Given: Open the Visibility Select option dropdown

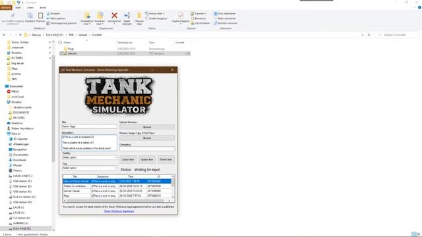Looking at the screenshot, I should click(90, 157).
